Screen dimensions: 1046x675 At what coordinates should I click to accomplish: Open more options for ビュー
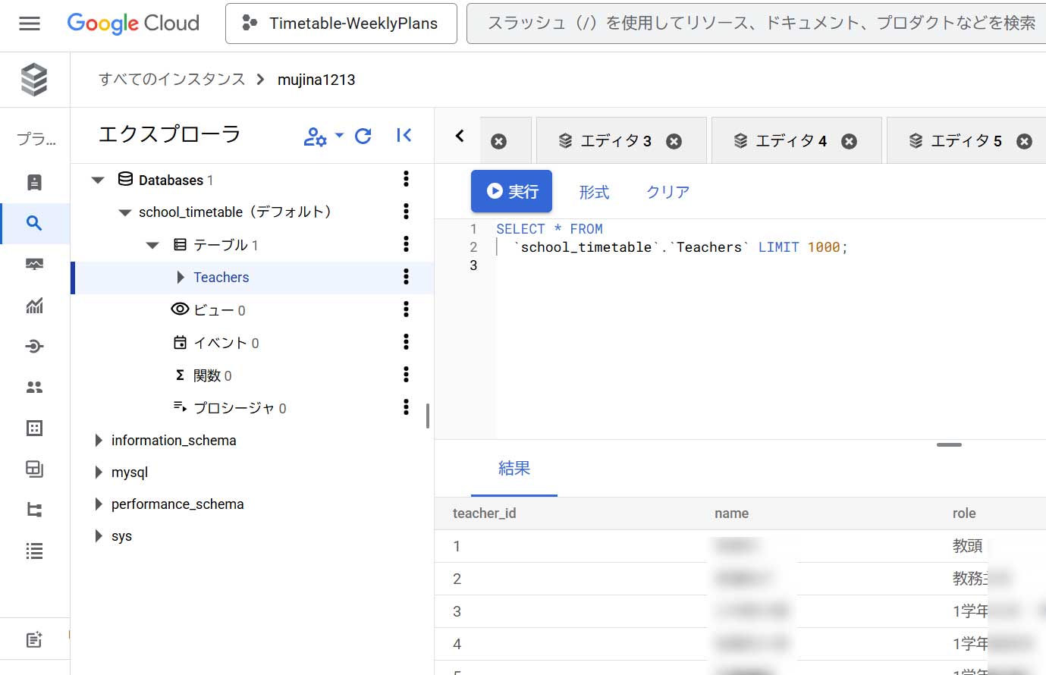pyautogui.click(x=406, y=309)
